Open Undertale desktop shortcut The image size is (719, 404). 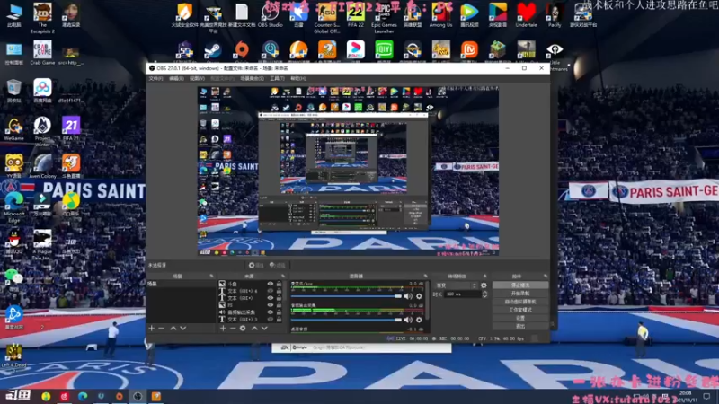pyautogui.click(x=526, y=15)
